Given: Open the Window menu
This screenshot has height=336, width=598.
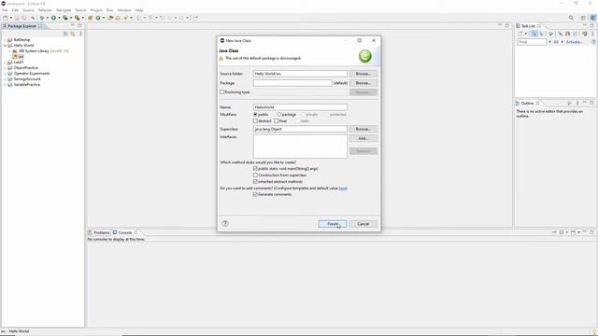Looking at the screenshot, I should coord(124,10).
